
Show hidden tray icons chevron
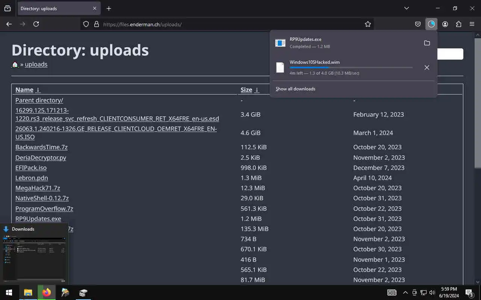pos(405,292)
